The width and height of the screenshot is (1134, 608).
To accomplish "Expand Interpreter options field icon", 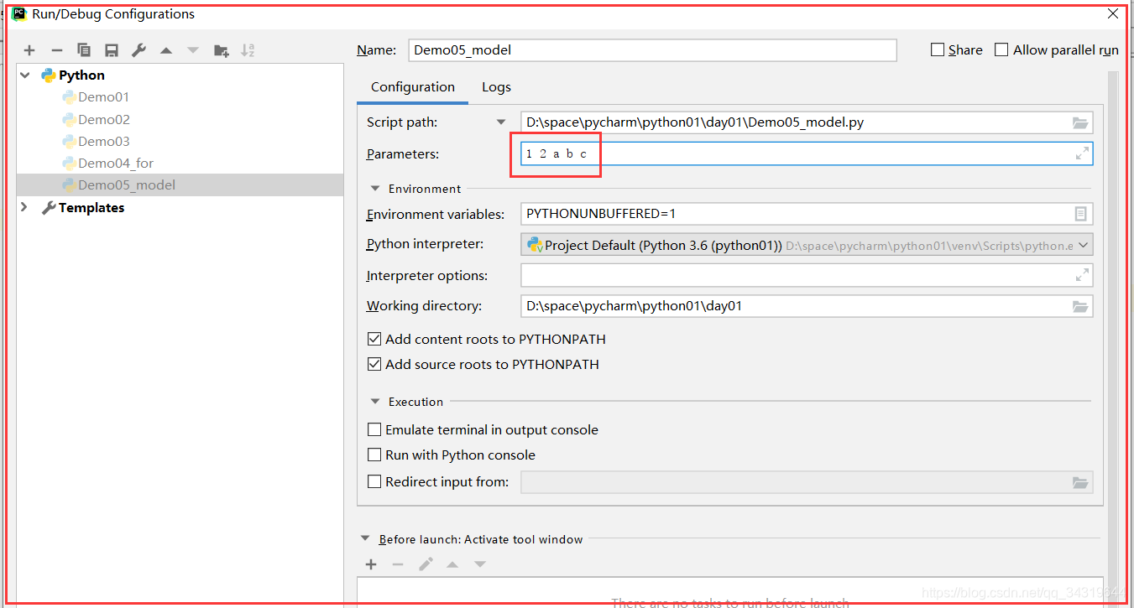I will 1083,274.
